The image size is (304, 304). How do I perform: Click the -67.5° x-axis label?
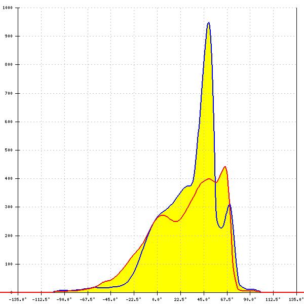[88, 299]
